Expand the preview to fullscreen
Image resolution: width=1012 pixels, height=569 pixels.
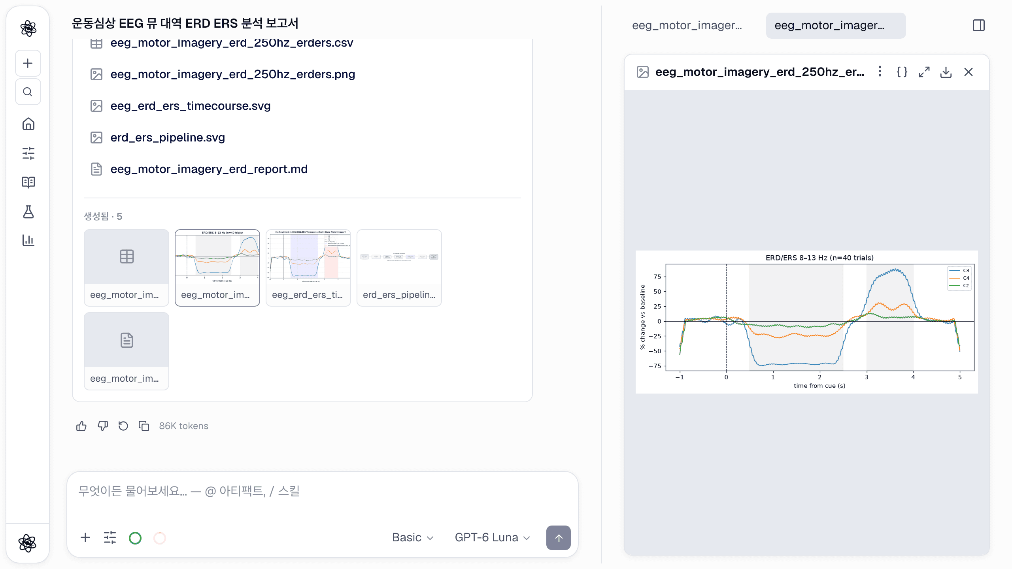click(924, 72)
